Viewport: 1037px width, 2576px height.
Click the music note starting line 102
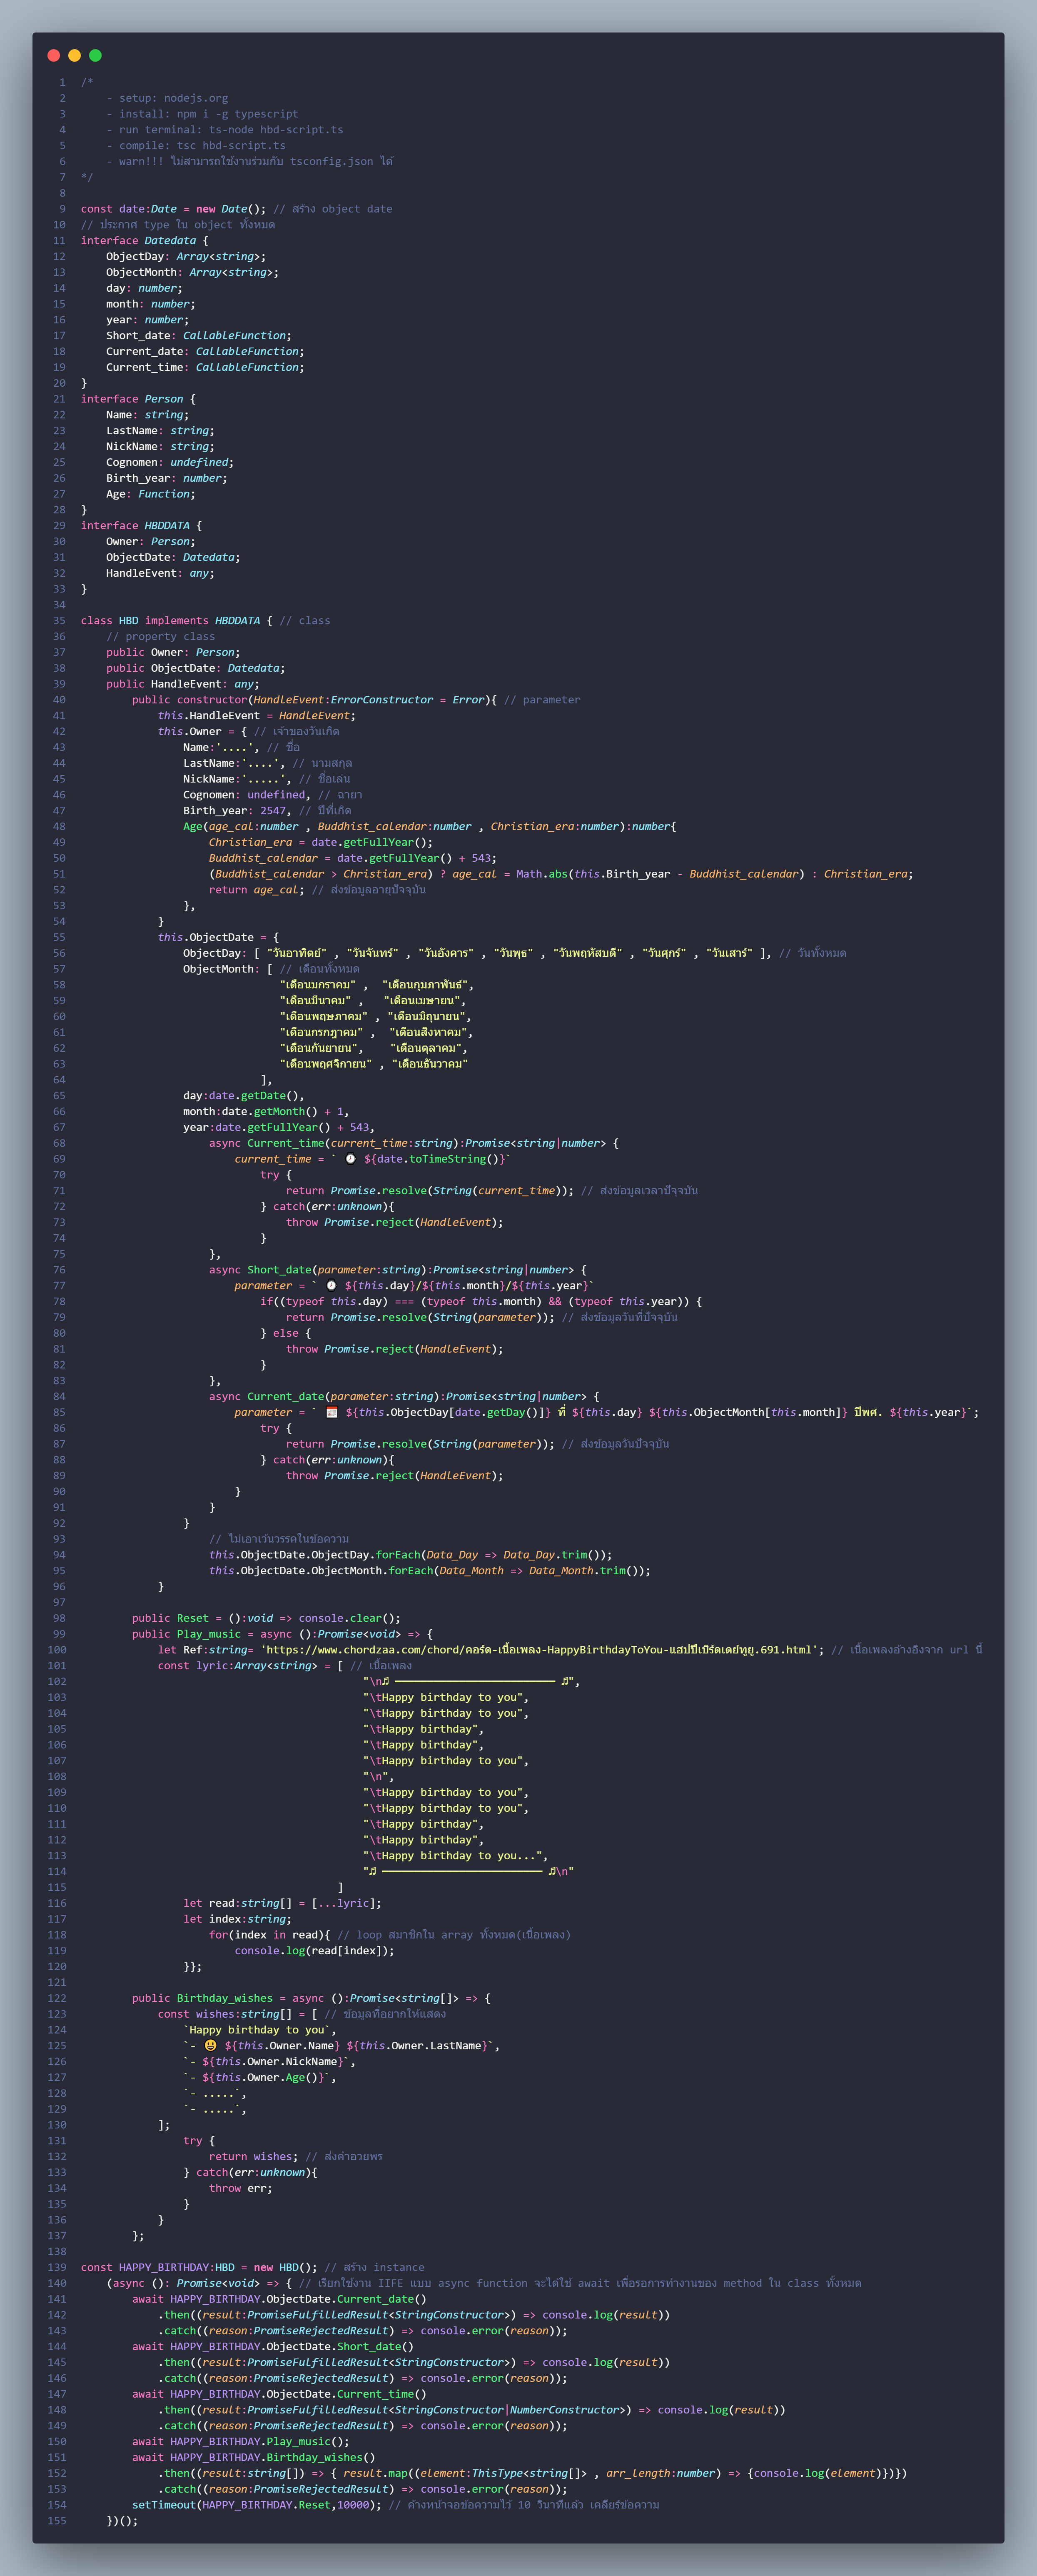click(x=386, y=1681)
